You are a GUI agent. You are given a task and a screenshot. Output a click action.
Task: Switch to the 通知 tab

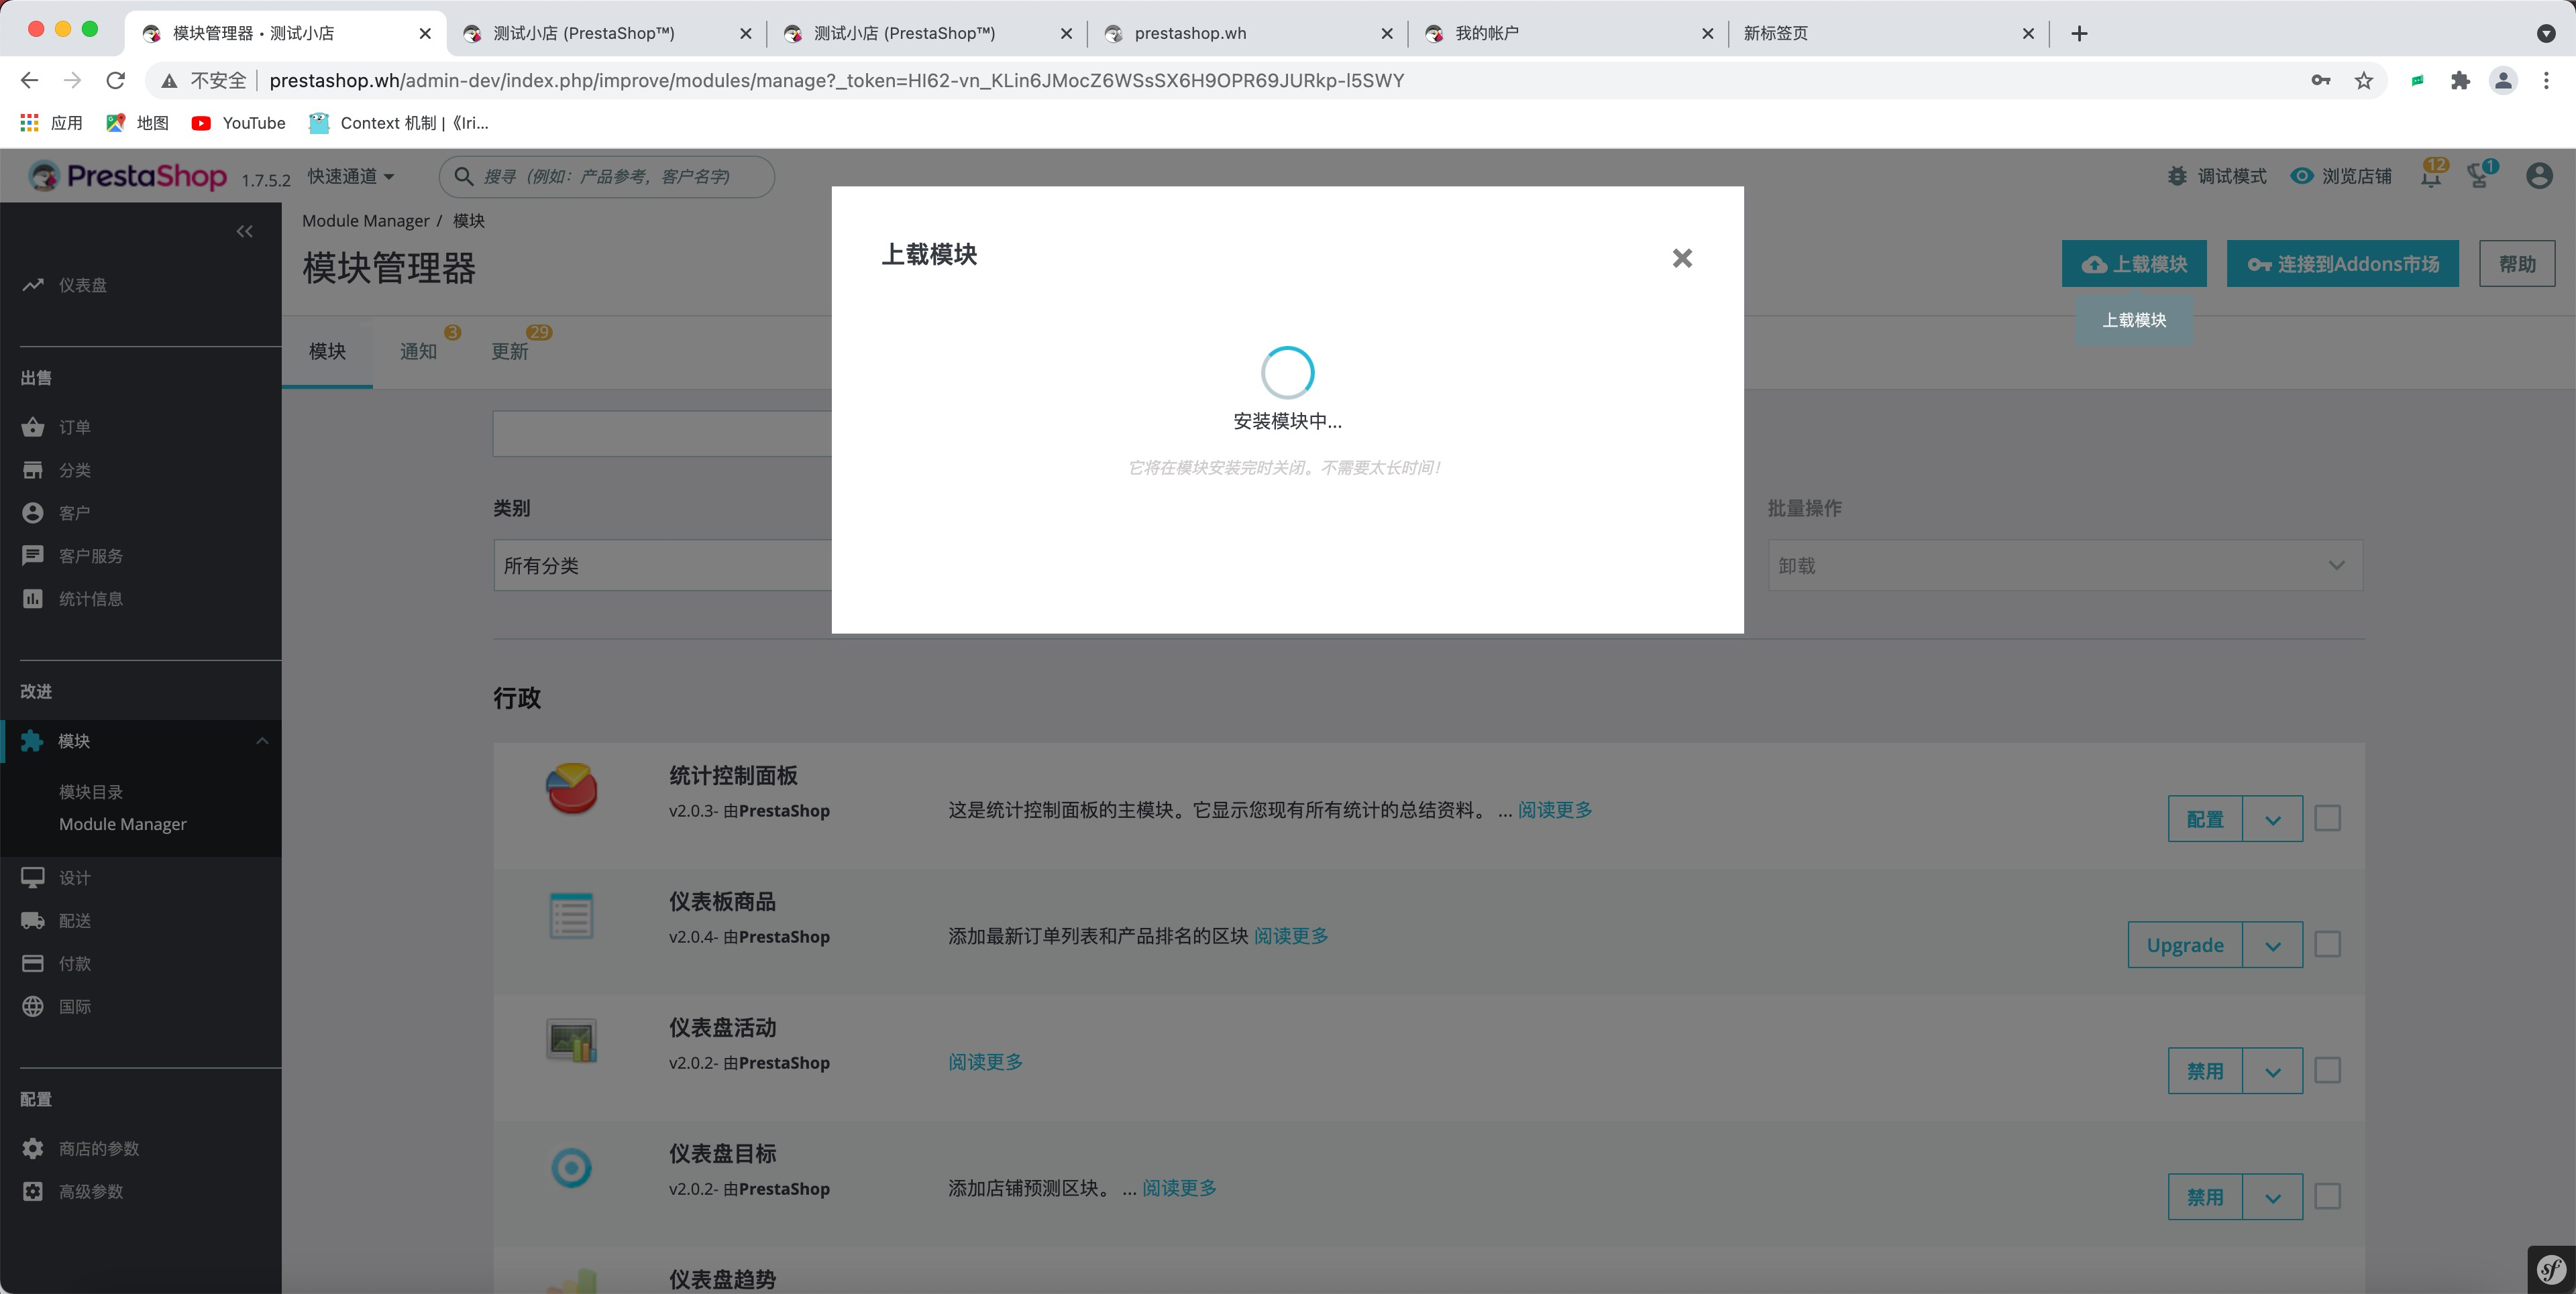[418, 352]
